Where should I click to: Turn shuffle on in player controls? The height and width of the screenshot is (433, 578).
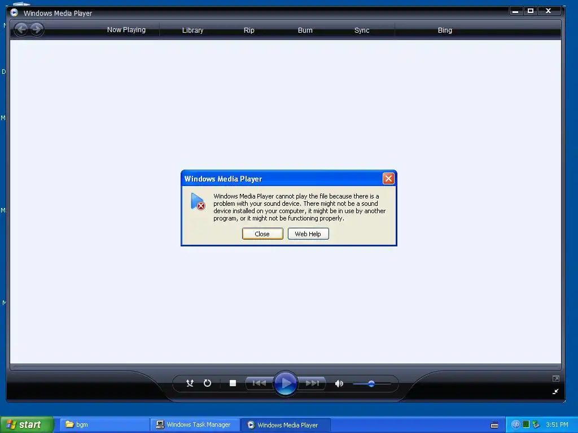click(x=190, y=383)
